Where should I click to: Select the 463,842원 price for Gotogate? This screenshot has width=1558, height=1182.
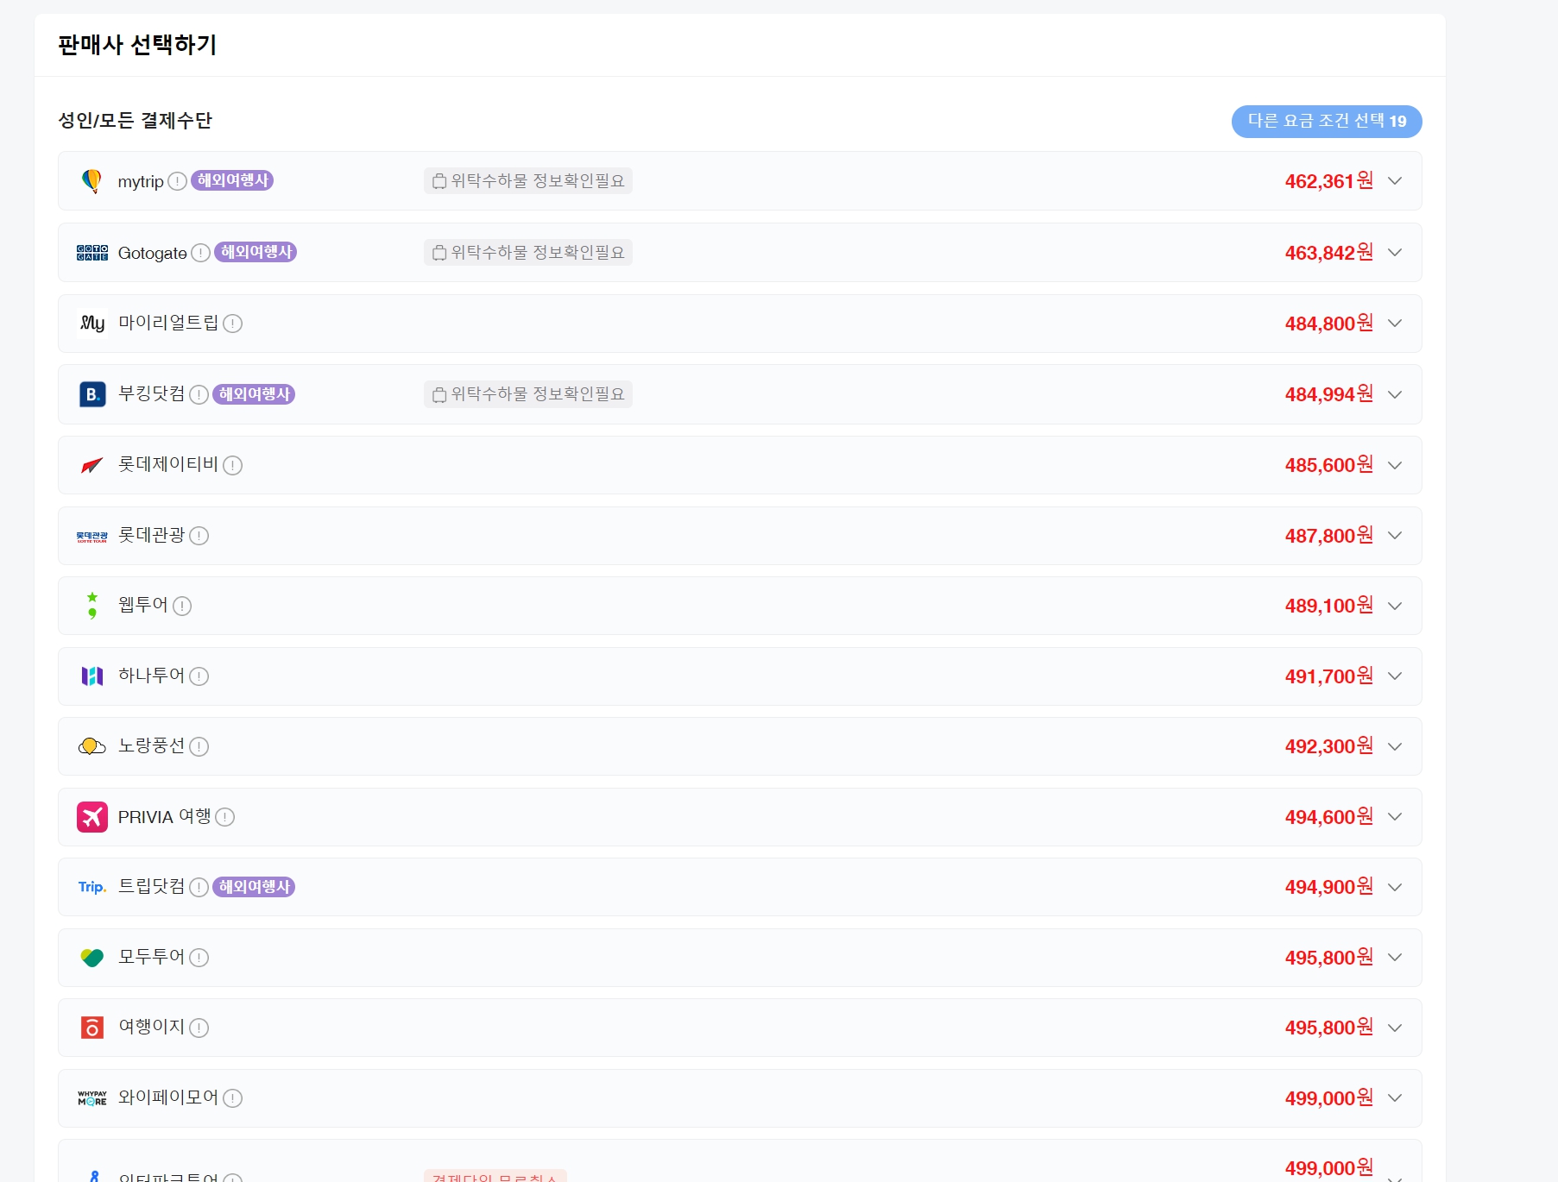click(1329, 253)
